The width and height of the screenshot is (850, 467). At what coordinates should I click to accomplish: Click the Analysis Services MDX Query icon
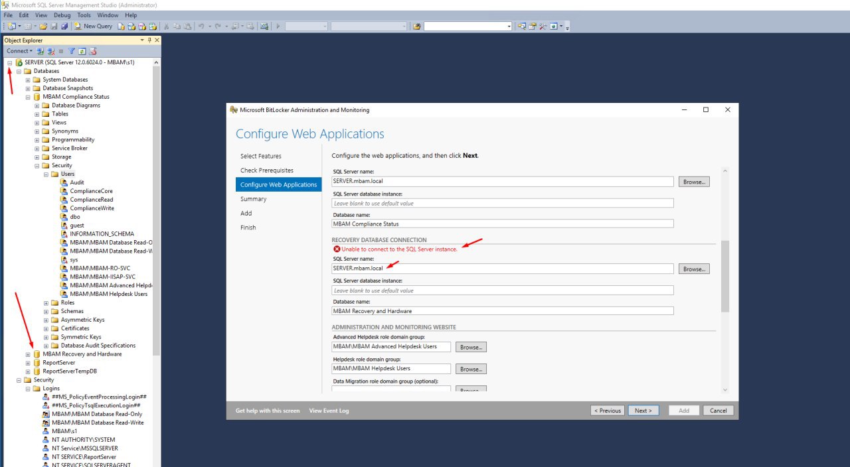tap(131, 26)
